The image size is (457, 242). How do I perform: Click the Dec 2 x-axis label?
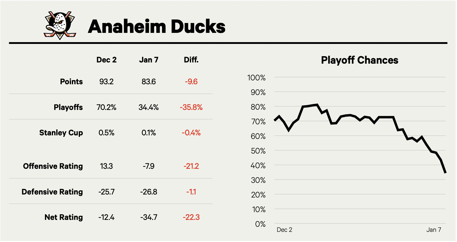pos(284,230)
